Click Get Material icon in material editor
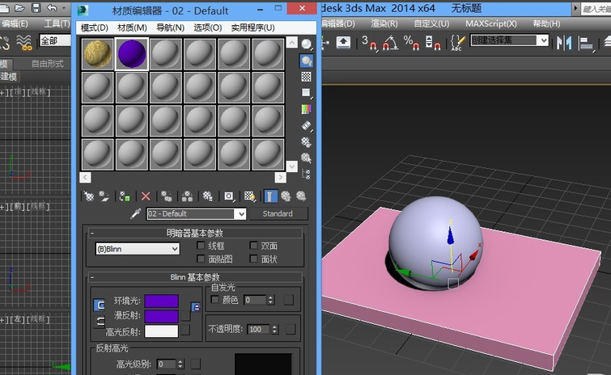 pos(88,196)
